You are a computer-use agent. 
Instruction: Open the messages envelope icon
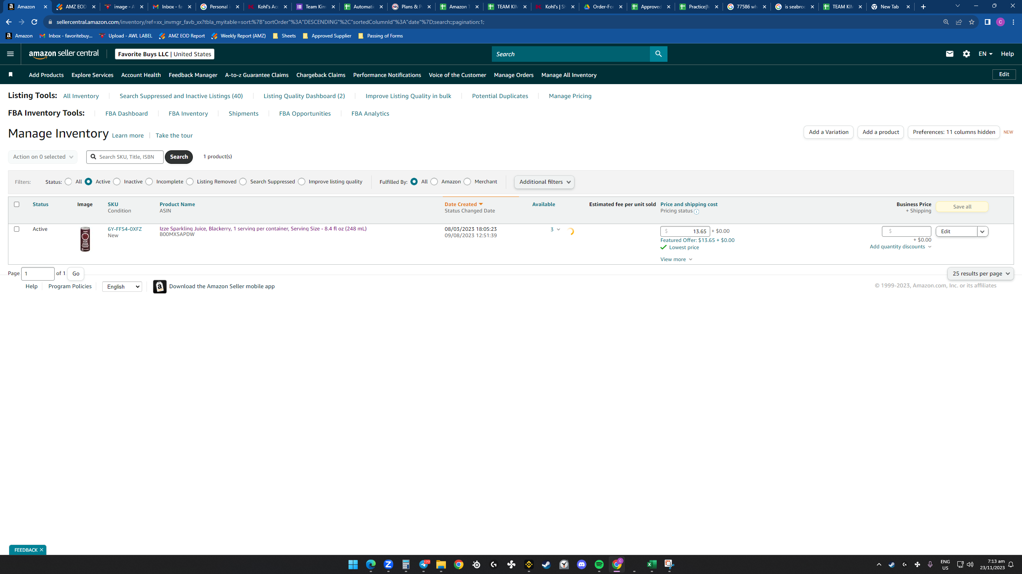pyautogui.click(x=949, y=54)
